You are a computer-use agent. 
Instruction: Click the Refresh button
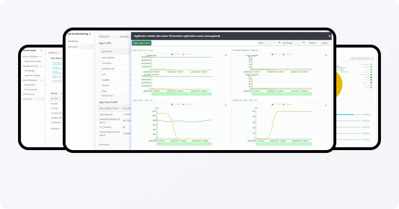point(313,43)
